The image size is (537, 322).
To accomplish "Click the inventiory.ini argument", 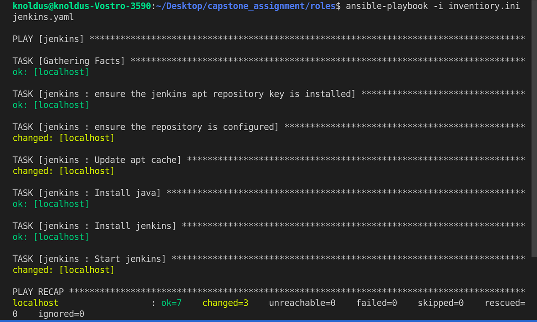I will [x=485, y=6].
